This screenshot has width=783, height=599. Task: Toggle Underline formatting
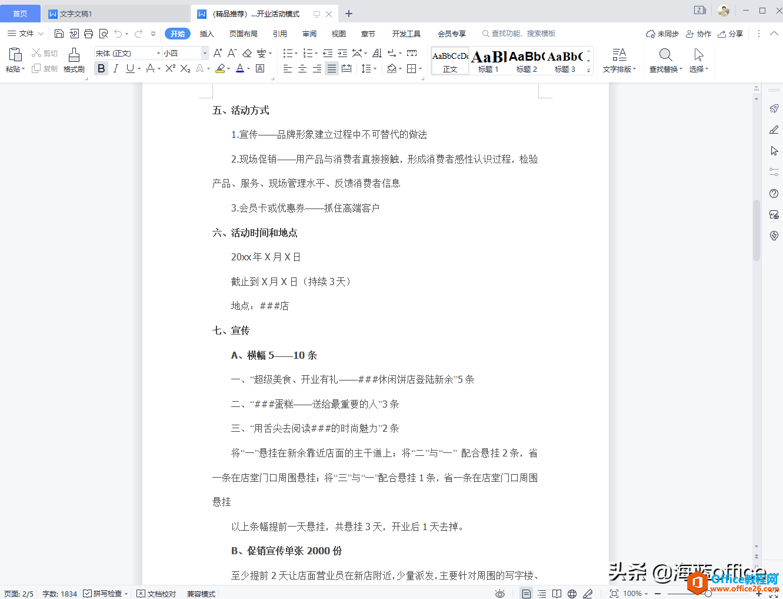130,68
